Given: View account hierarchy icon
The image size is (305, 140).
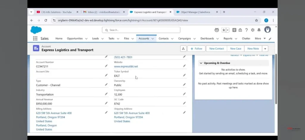Looking at the screenshot, I should click(183, 49).
